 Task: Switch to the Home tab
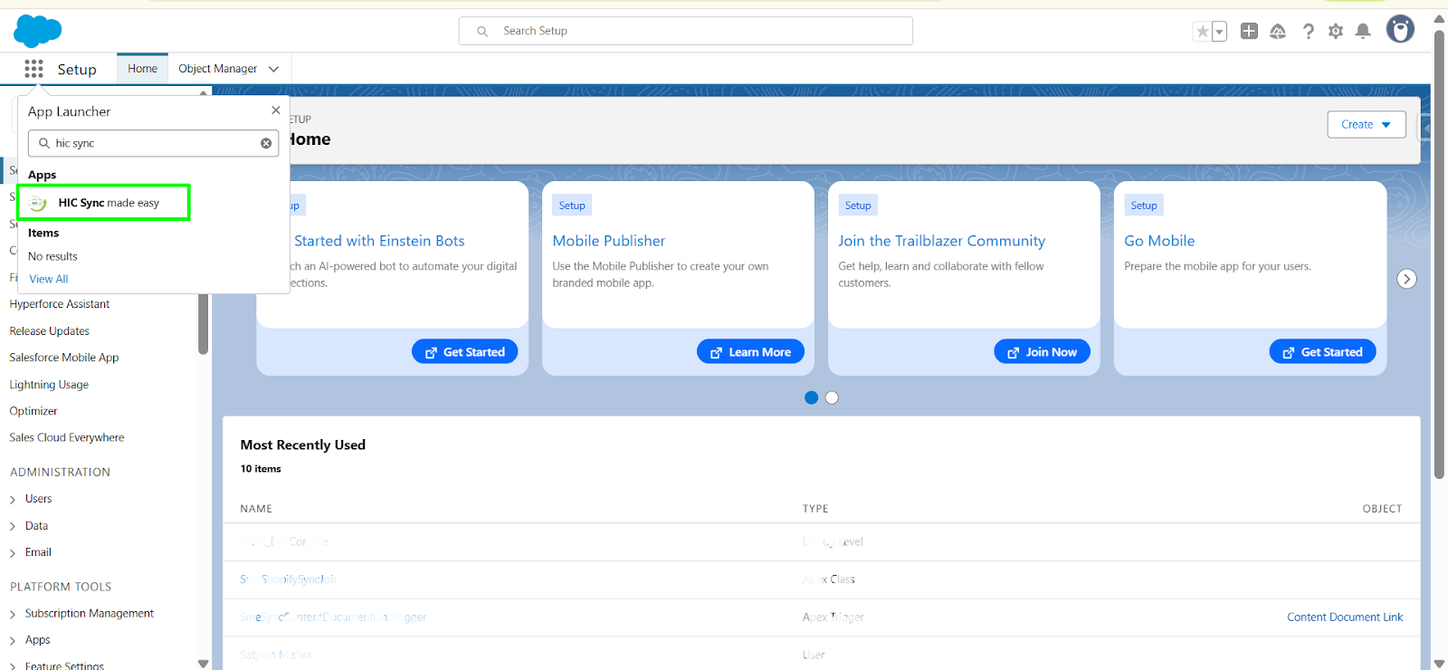pyautogui.click(x=142, y=69)
